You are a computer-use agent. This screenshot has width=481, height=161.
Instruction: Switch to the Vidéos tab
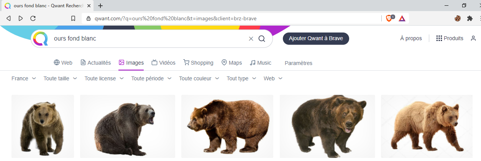point(163,63)
